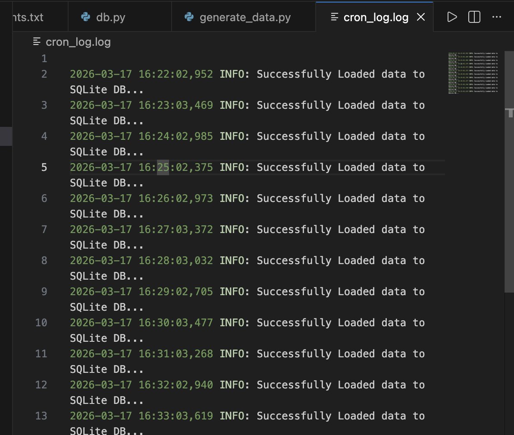
Task: Select line number 4 in the gutter
Action: [44, 136]
